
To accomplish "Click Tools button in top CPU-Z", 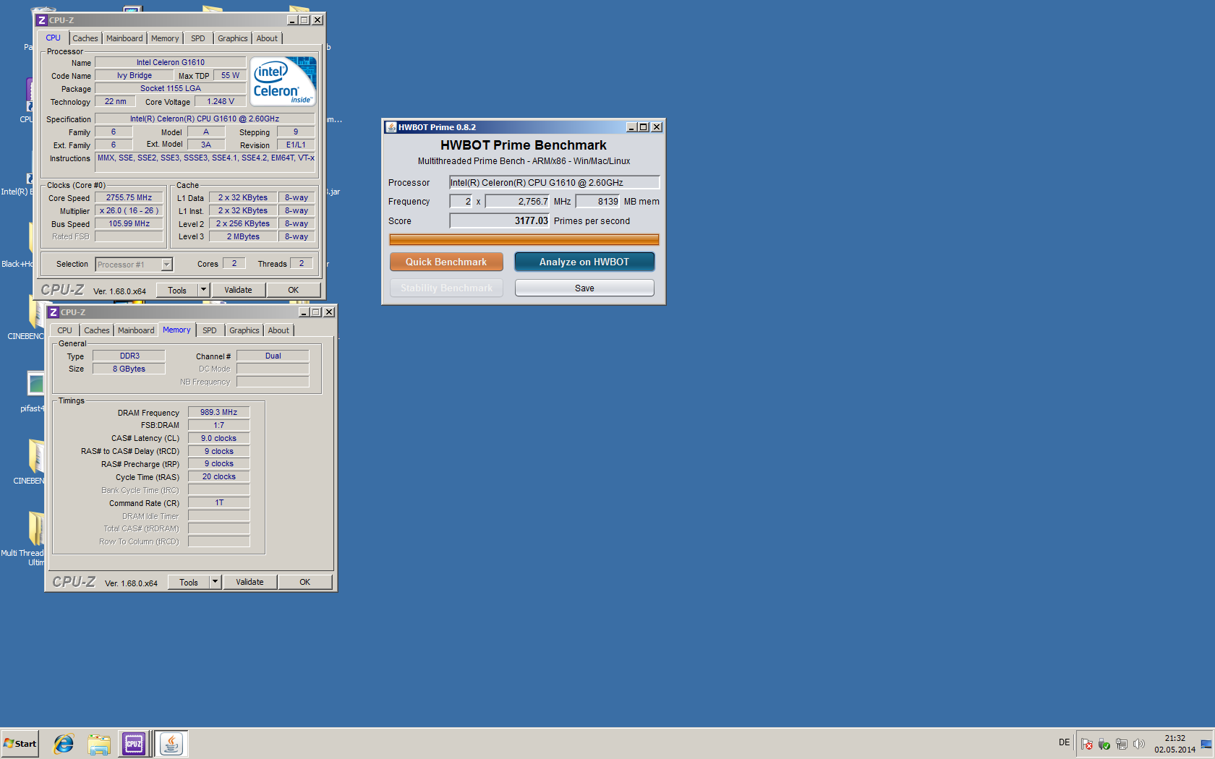I will (177, 290).
